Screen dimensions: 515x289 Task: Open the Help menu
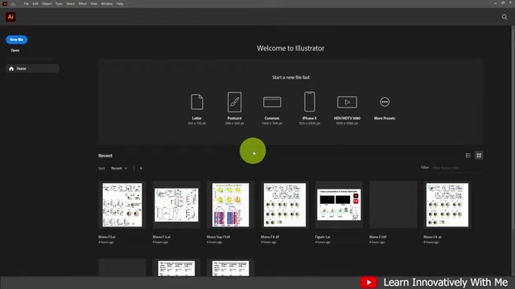tap(120, 4)
